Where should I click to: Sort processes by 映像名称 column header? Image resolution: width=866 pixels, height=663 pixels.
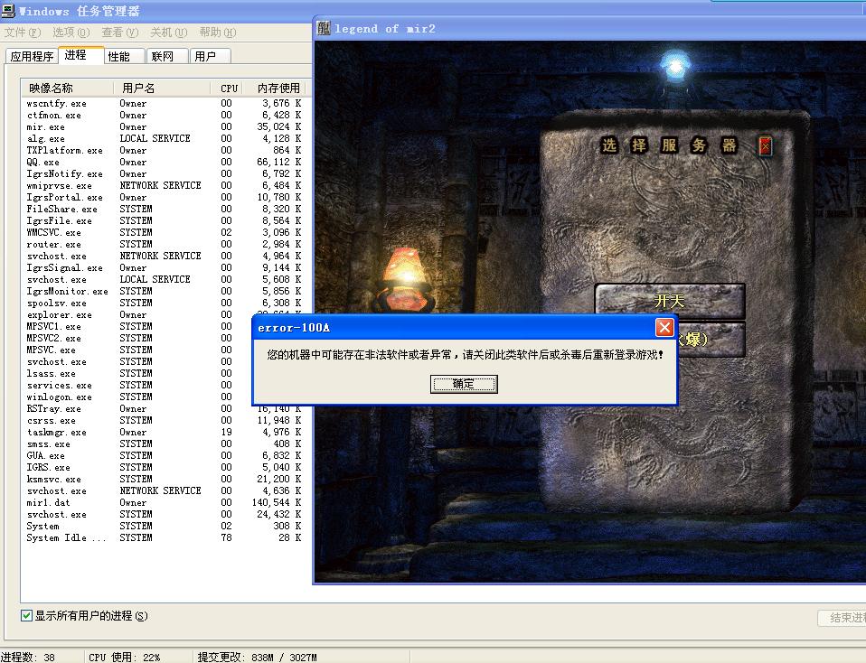click(68, 89)
